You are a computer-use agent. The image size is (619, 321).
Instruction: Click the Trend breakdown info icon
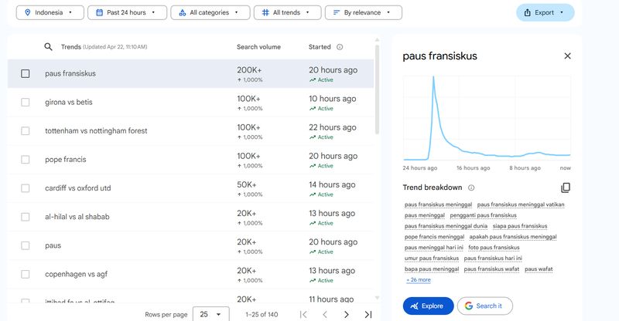[x=471, y=188]
